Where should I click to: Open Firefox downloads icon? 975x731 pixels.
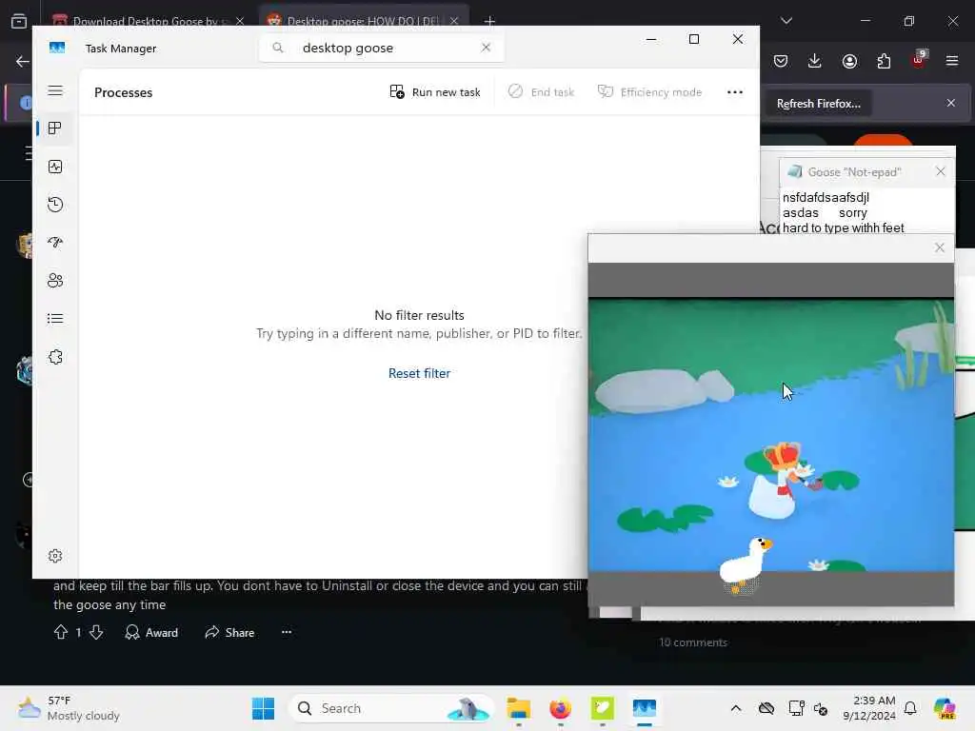tap(815, 61)
